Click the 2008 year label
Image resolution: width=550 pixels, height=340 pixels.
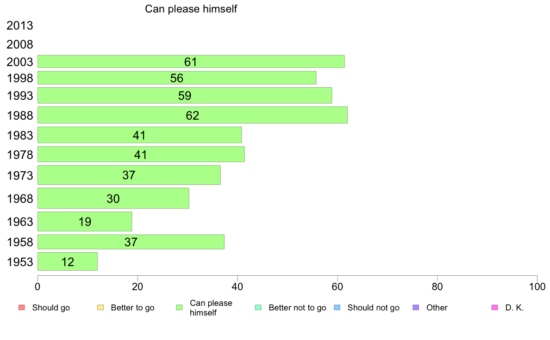19,44
